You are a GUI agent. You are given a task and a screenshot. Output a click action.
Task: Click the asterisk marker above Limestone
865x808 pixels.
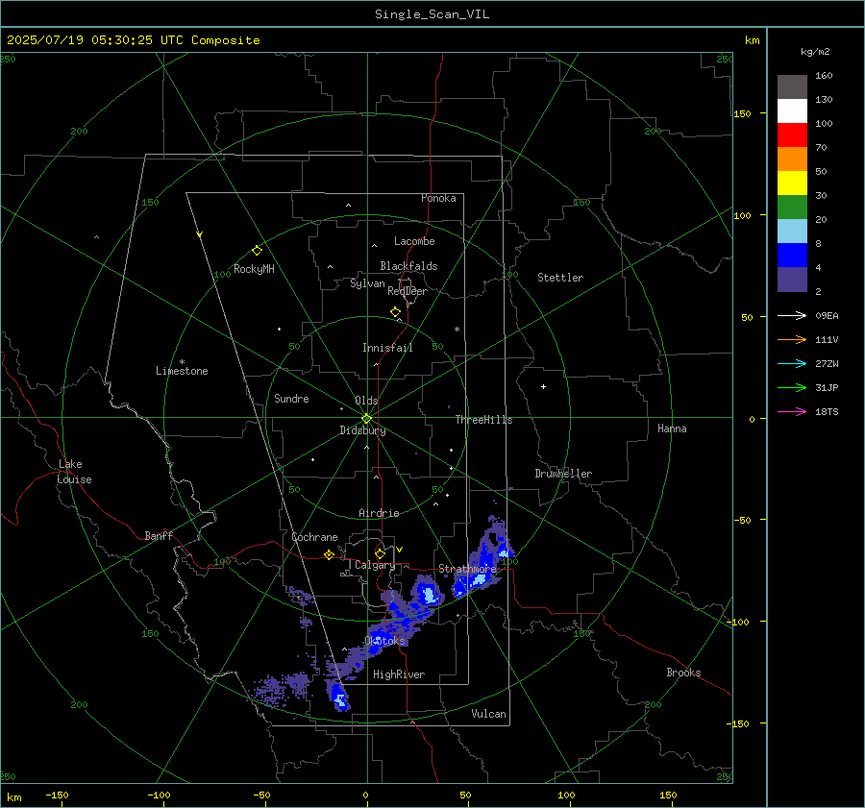[182, 362]
